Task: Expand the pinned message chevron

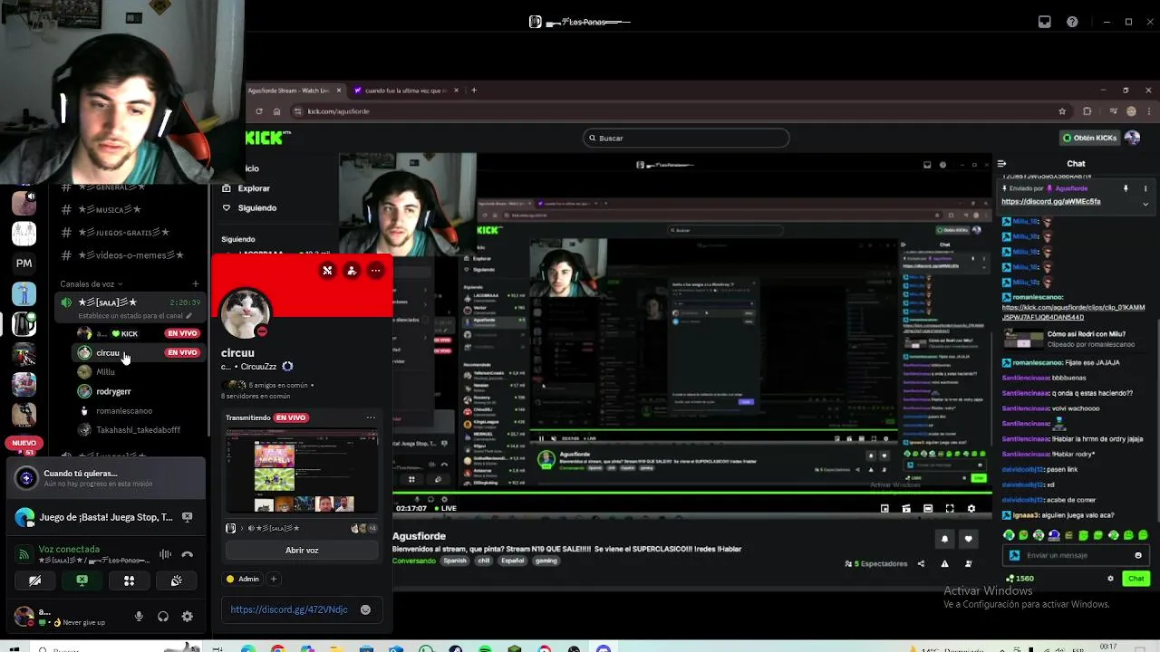Action: tap(1145, 204)
